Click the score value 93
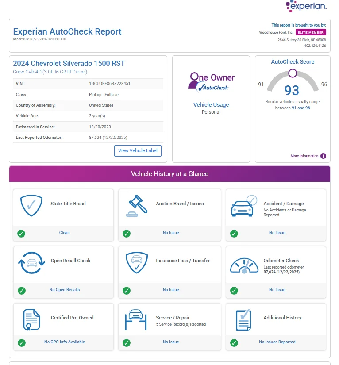The width and height of the screenshot is (339, 365). [292, 90]
